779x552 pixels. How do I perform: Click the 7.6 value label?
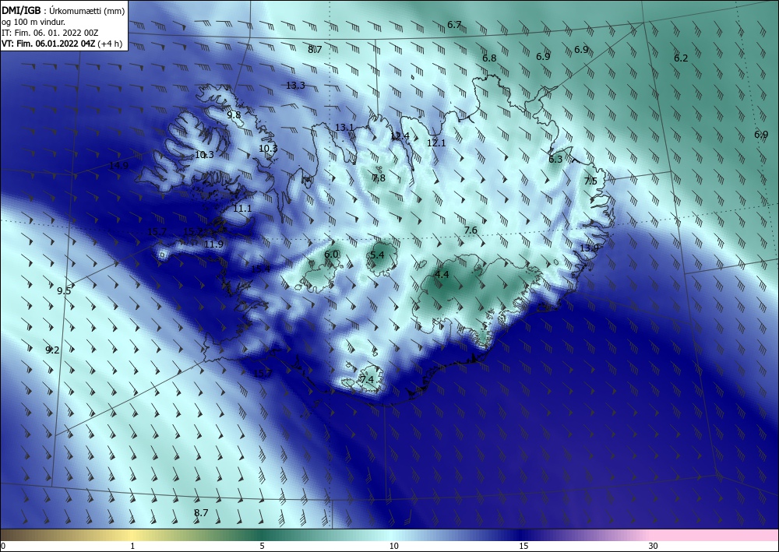click(470, 230)
